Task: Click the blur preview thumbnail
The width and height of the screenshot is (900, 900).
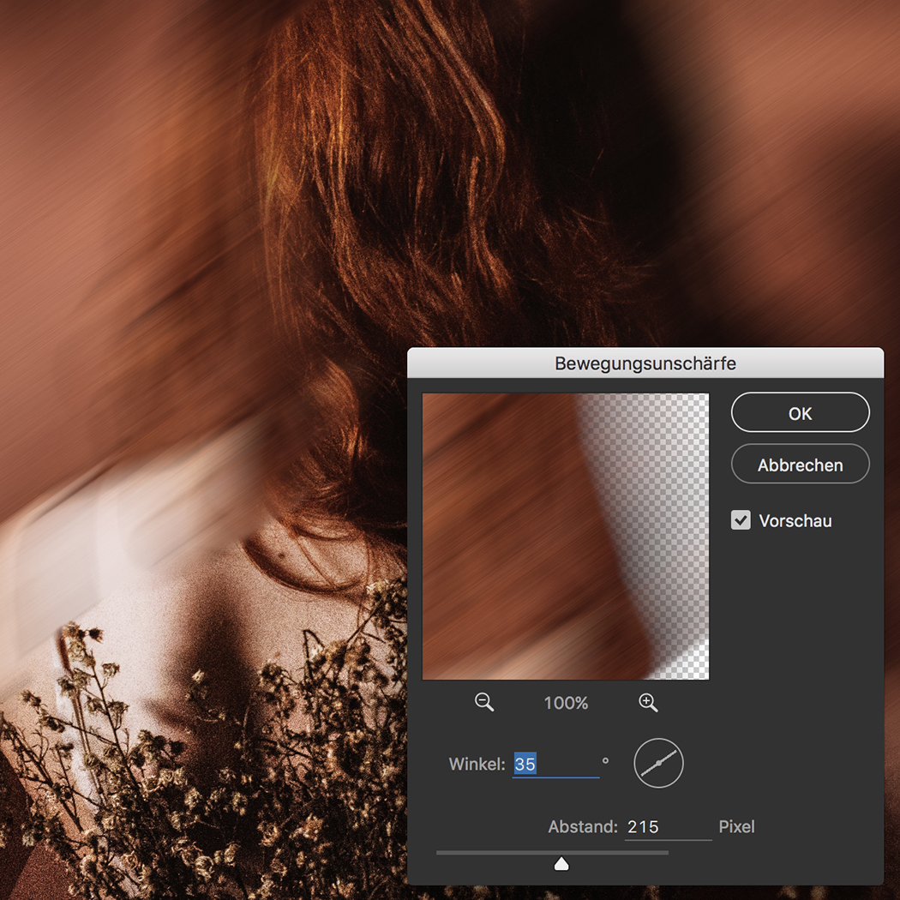Action: [x=566, y=536]
